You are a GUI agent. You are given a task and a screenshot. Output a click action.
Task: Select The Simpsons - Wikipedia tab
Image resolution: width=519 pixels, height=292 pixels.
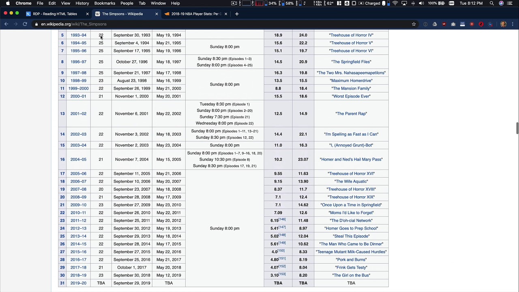tap(122, 14)
